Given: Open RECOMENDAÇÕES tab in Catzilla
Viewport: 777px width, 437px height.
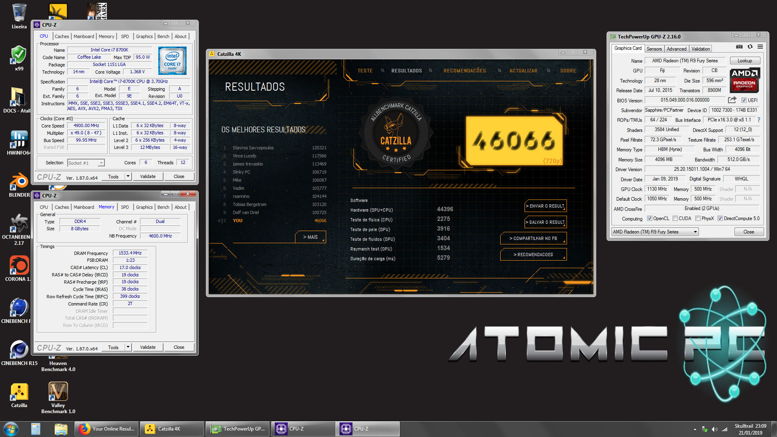Looking at the screenshot, I should pyautogui.click(x=465, y=71).
